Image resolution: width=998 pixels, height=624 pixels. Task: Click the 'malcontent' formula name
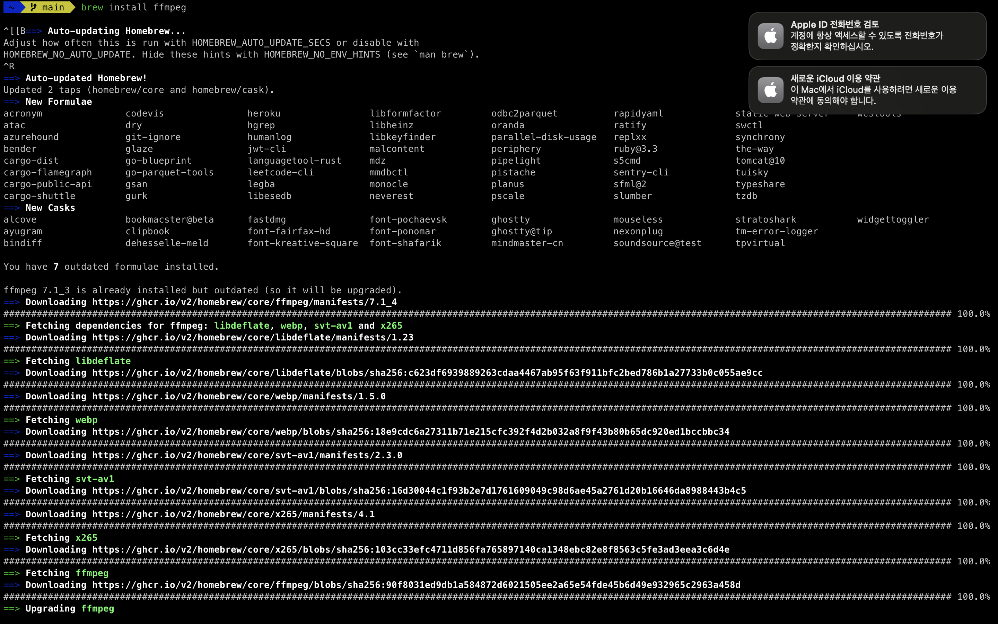pyautogui.click(x=397, y=149)
